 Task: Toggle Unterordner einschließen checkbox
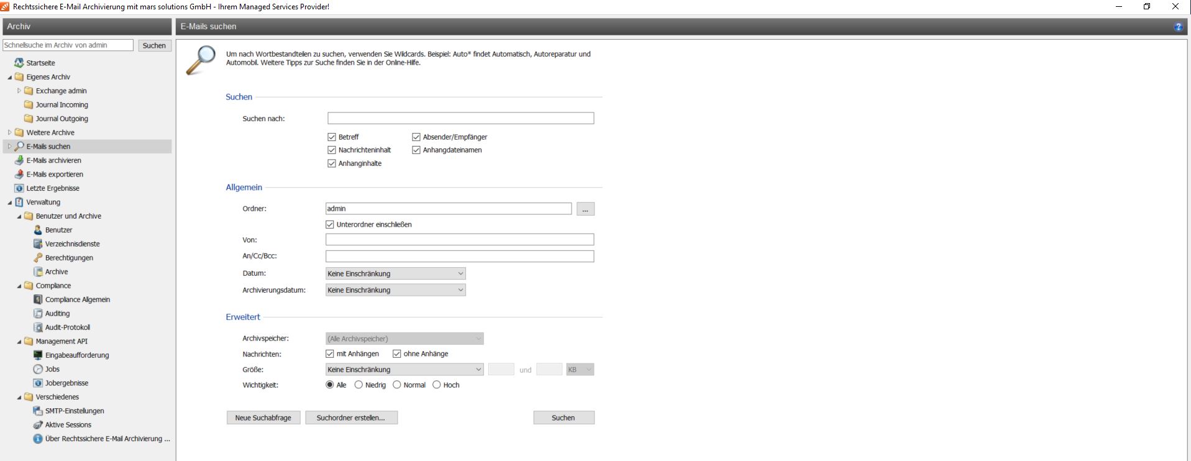(330, 224)
